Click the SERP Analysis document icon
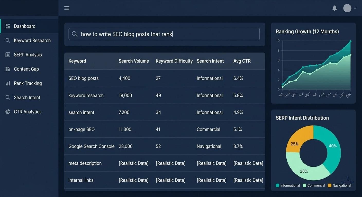This screenshot has height=197, width=362. [x=8, y=55]
